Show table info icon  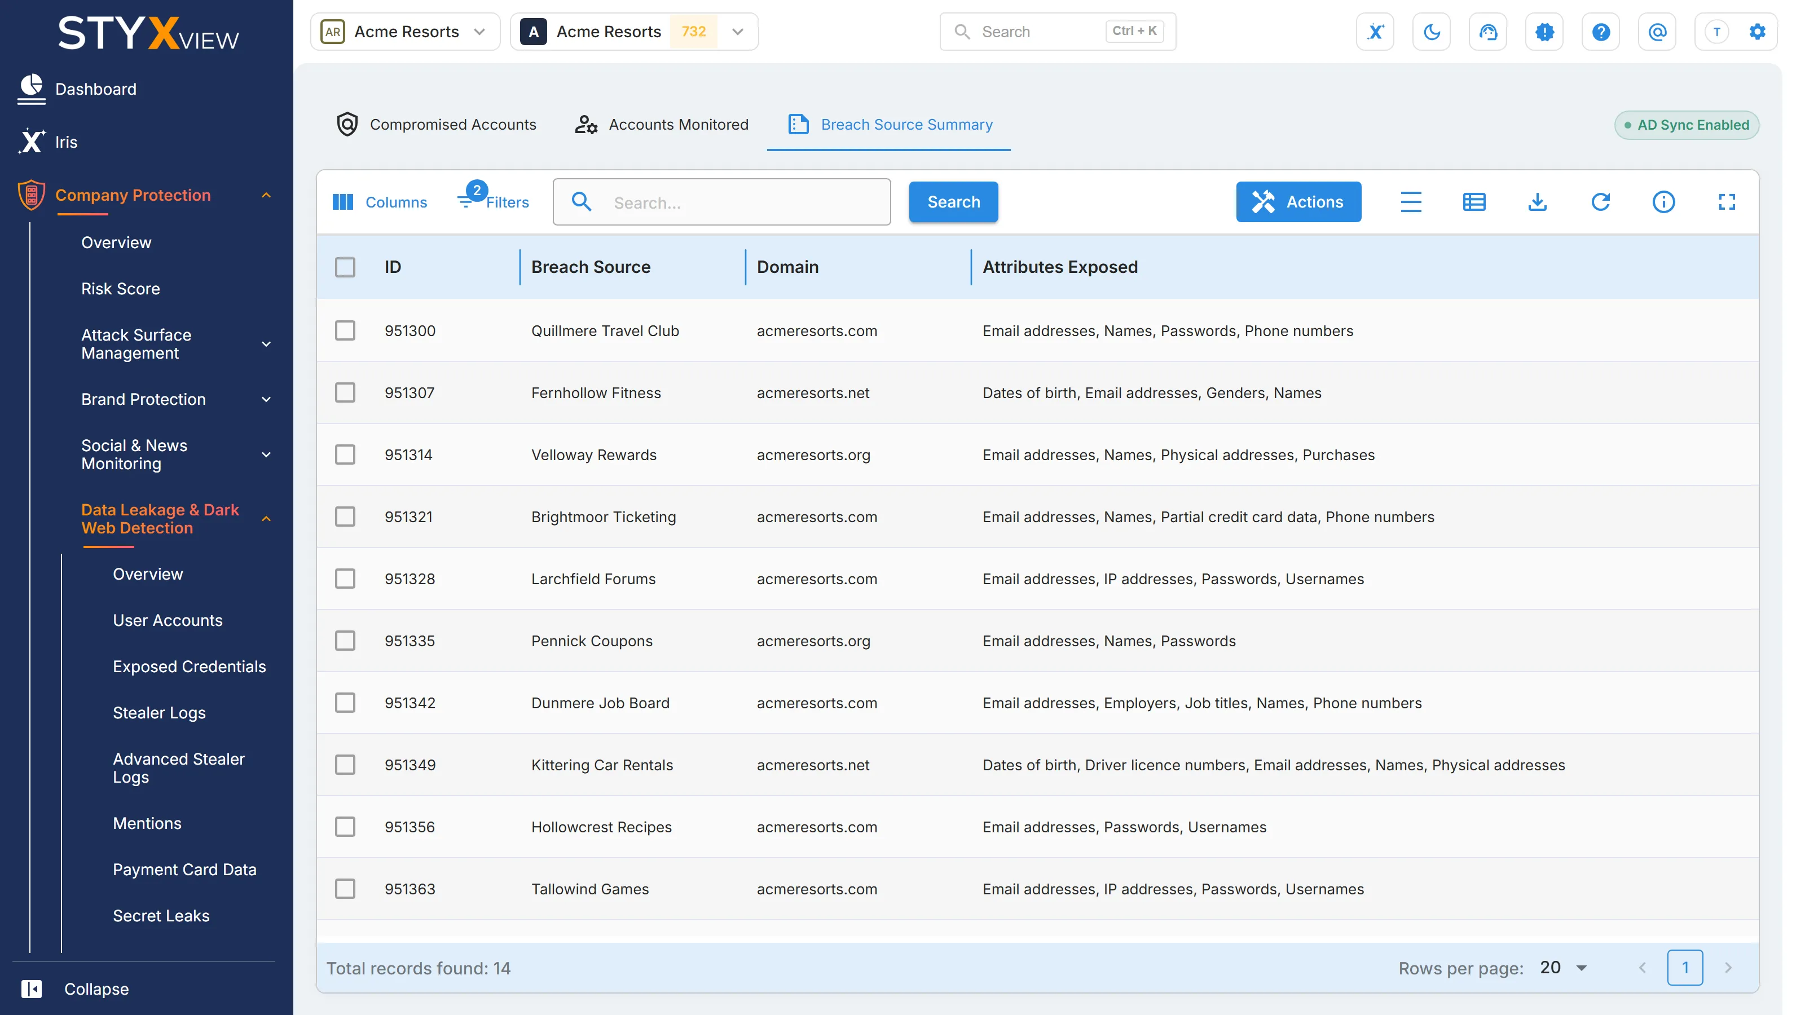[x=1663, y=202]
